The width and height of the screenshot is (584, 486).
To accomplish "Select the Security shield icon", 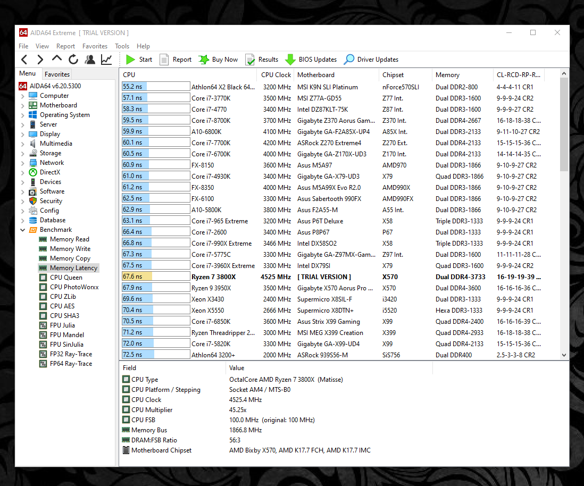I will click(x=33, y=201).
